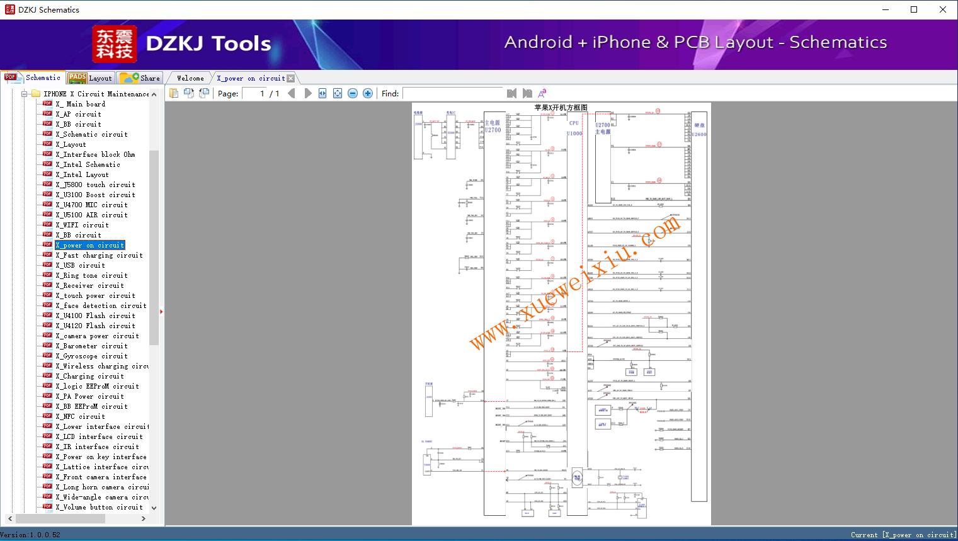958x541 pixels.
Task: Open X_U3100 Boost circuit
Action: point(95,195)
